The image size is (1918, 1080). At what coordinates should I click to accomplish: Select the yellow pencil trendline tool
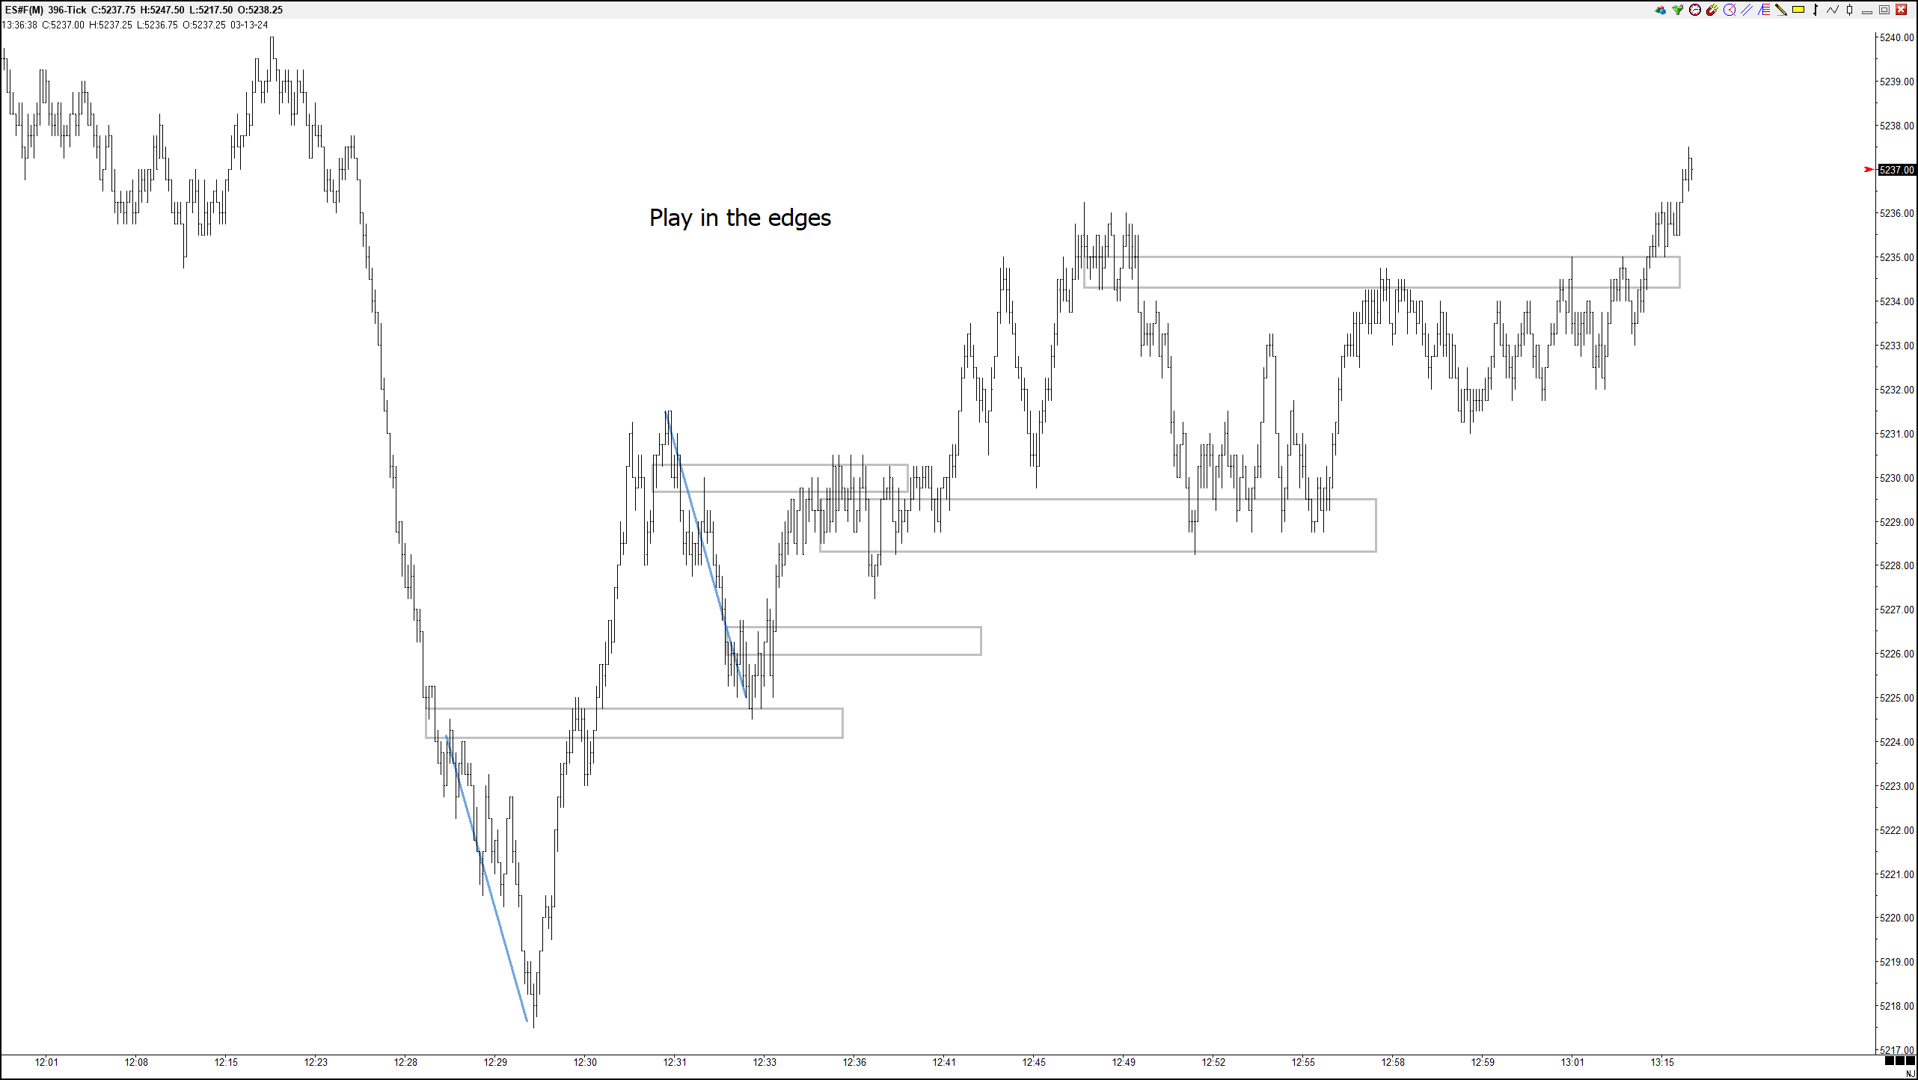[1781, 10]
